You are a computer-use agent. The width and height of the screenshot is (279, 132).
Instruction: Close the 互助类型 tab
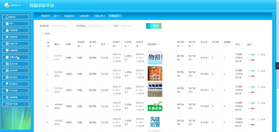coord(75,16)
